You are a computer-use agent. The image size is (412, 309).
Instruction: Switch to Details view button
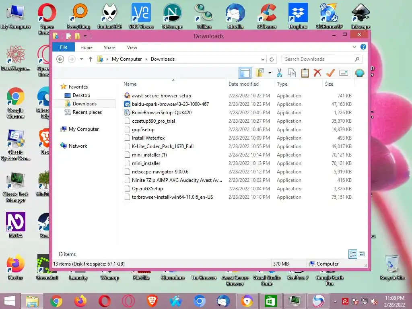353,254
